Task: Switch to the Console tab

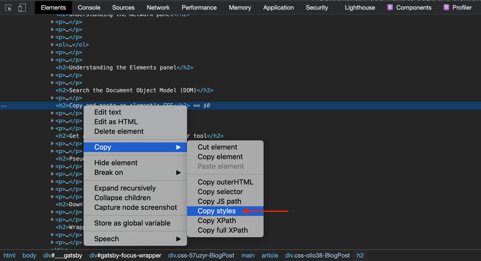Action: pyautogui.click(x=89, y=8)
